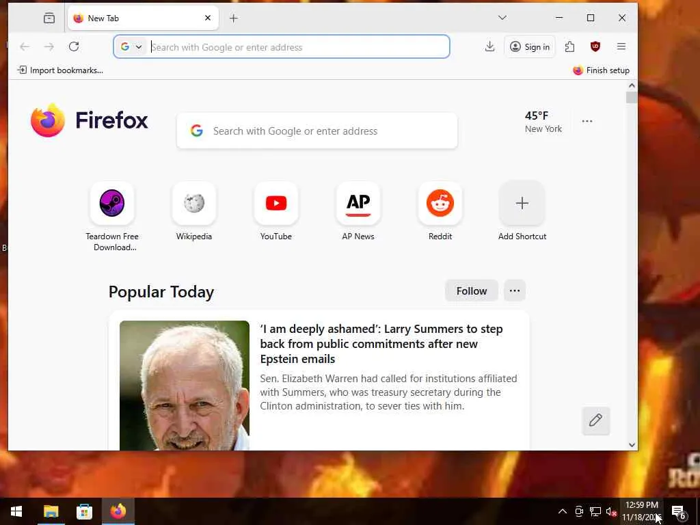Image resolution: width=700 pixels, height=525 pixels.
Task: Follow the Popular Today section
Action: coord(472,291)
